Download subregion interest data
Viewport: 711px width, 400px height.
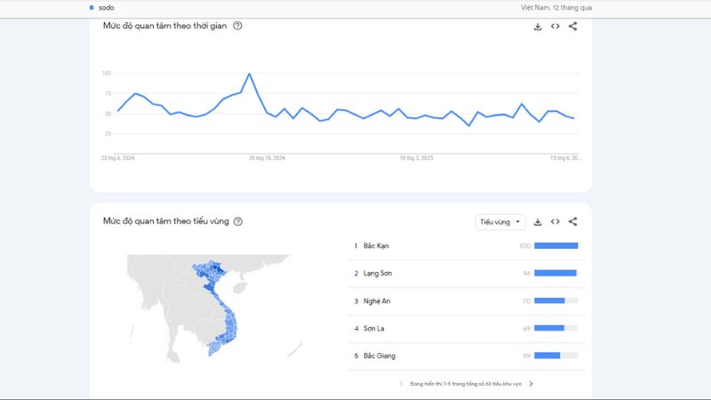pyautogui.click(x=538, y=221)
